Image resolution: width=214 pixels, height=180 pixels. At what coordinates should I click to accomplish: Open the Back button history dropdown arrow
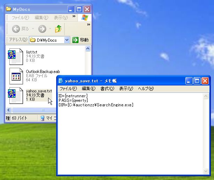point(33,28)
